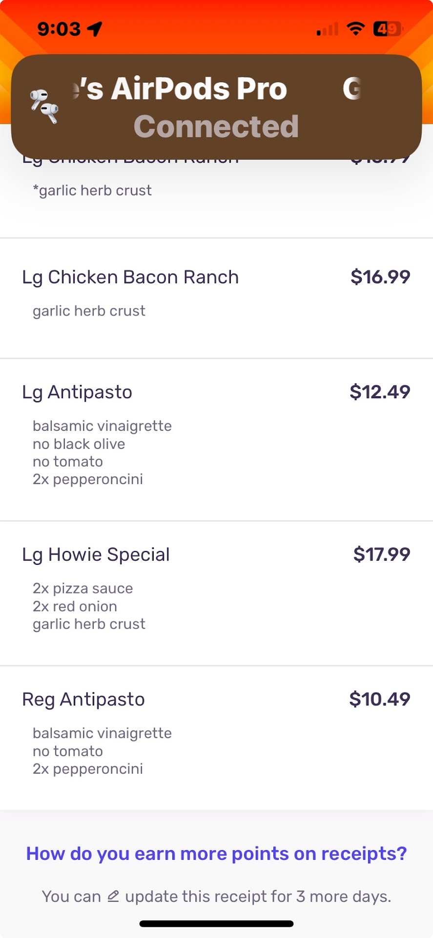Image resolution: width=433 pixels, height=938 pixels.
Task: Tap the $12.49 price
Action: (380, 392)
